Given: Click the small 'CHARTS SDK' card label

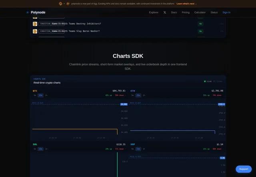Looking at the screenshot, I should tap(40, 79).
